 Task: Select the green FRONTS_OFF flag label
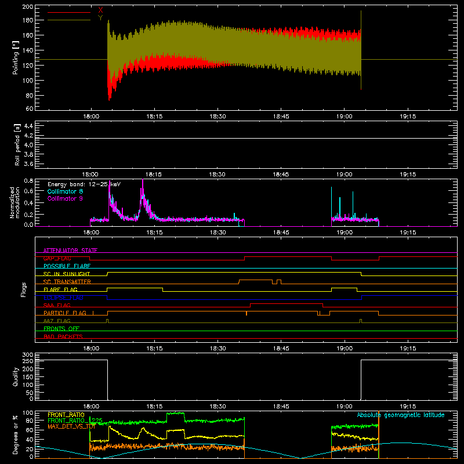[x=61, y=328]
